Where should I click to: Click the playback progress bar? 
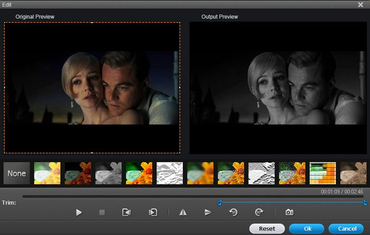pos(193,196)
